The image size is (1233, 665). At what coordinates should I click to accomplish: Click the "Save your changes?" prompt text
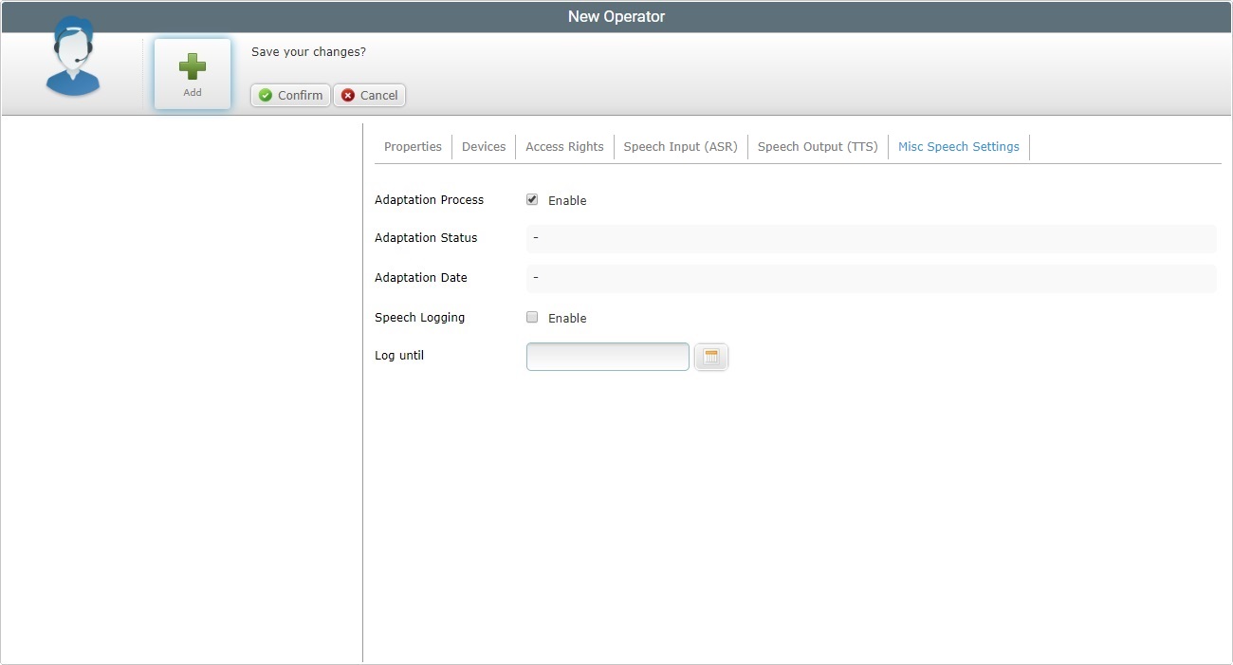coord(308,52)
